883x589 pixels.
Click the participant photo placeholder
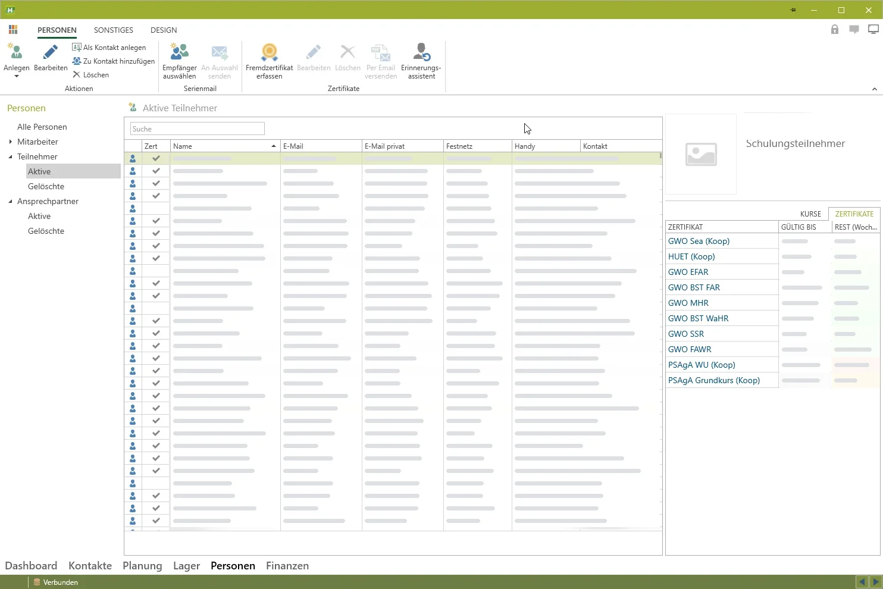701,155
